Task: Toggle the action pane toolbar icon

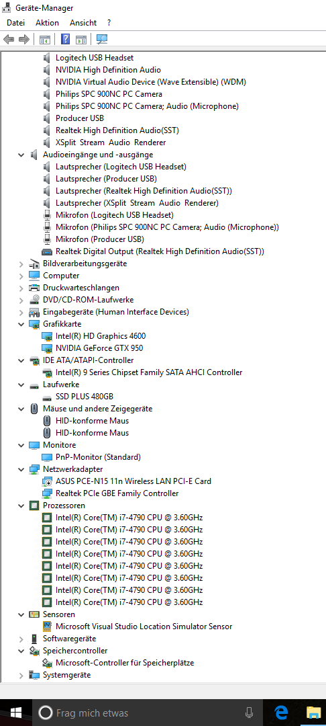Action: pyautogui.click(x=81, y=40)
